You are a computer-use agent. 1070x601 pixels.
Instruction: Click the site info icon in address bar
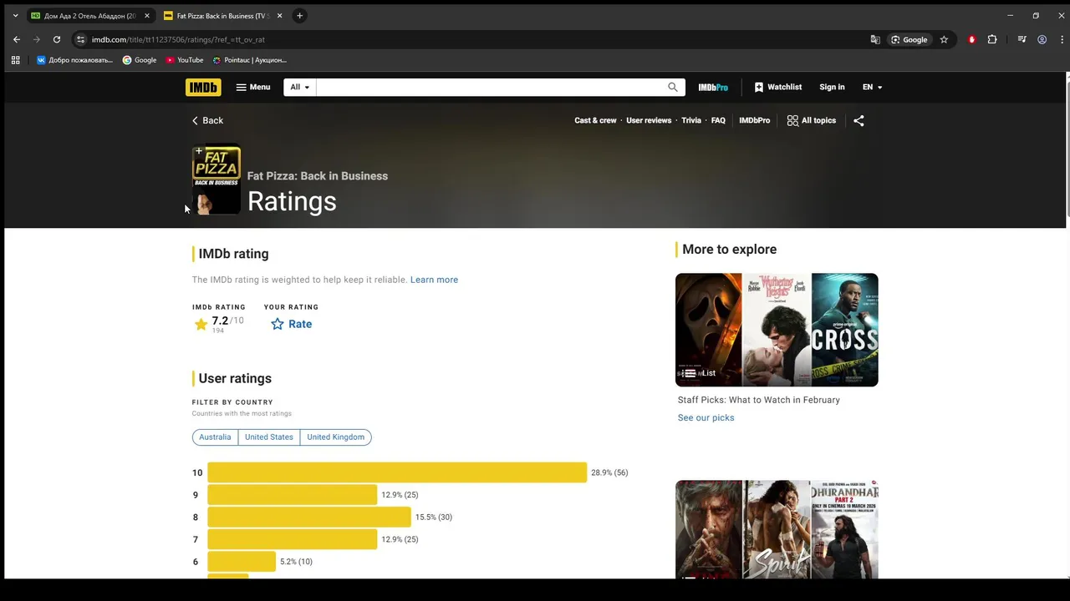click(80, 39)
